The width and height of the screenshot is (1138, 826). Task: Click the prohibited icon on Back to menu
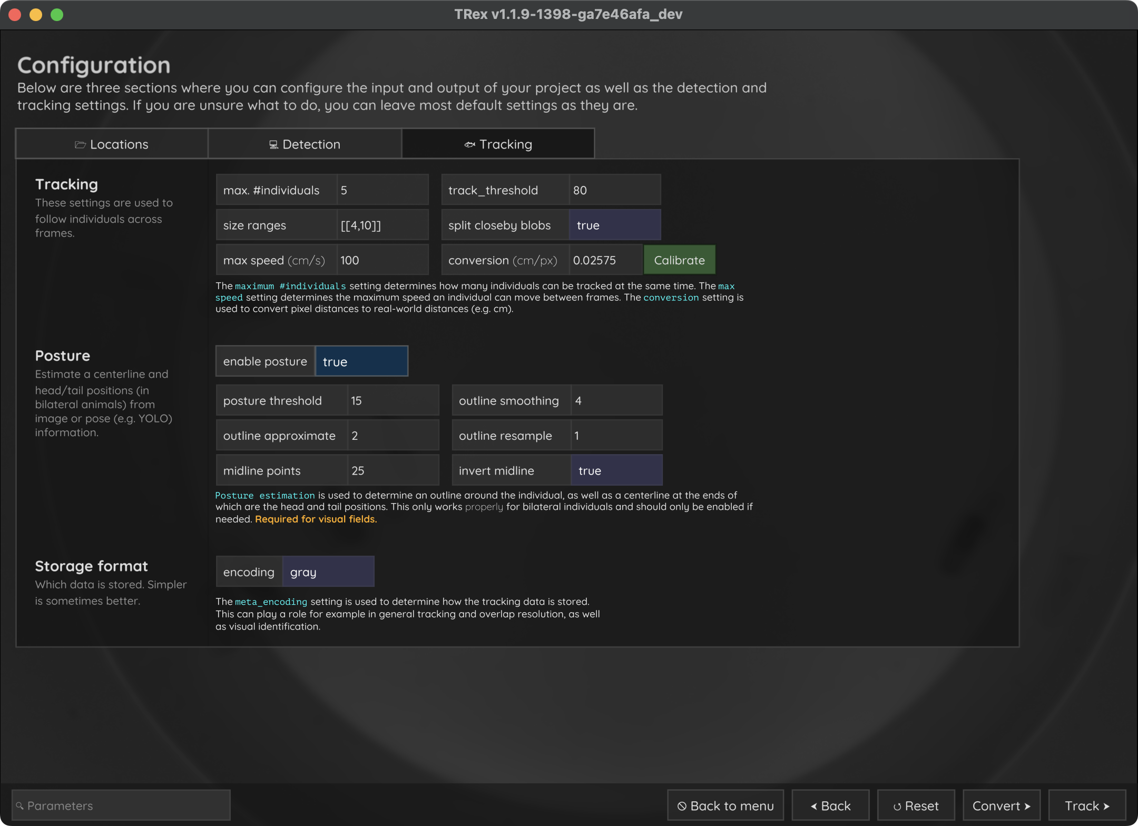682,806
